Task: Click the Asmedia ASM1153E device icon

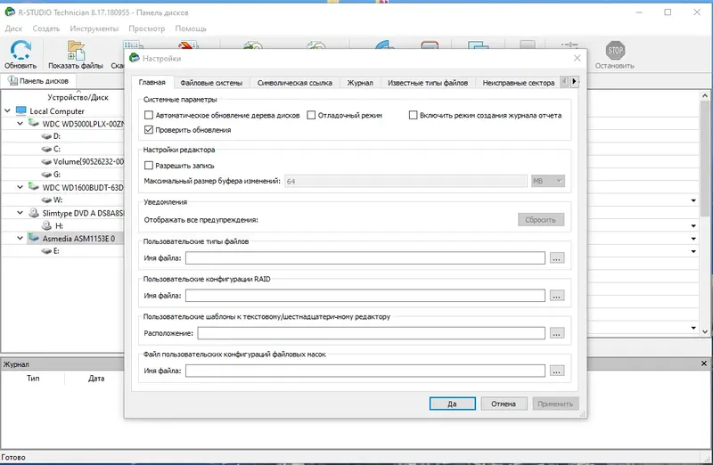Action: pyautogui.click(x=34, y=237)
